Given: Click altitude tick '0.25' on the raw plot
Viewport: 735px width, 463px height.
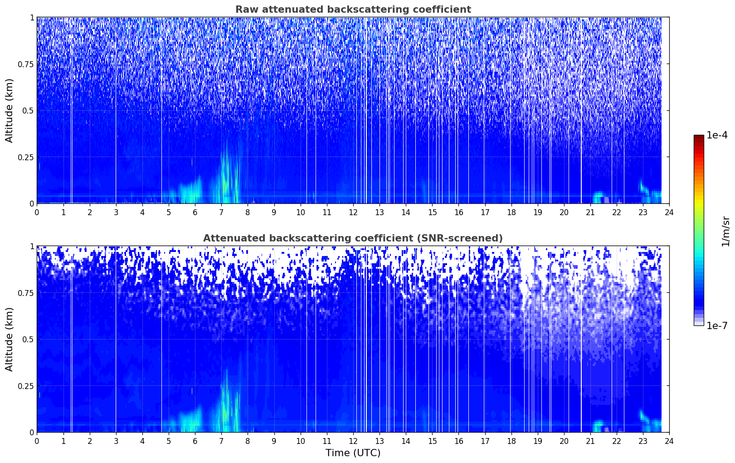Looking at the screenshot, I should 26,157.
